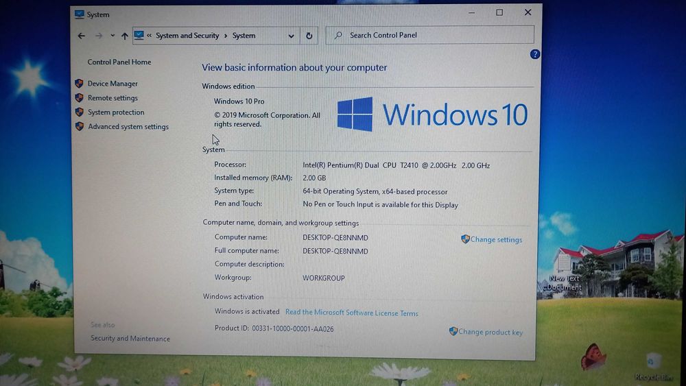Select 'System and Security' breadcrumb
This screenshot has width=686, height=386.
pos(187,36)
